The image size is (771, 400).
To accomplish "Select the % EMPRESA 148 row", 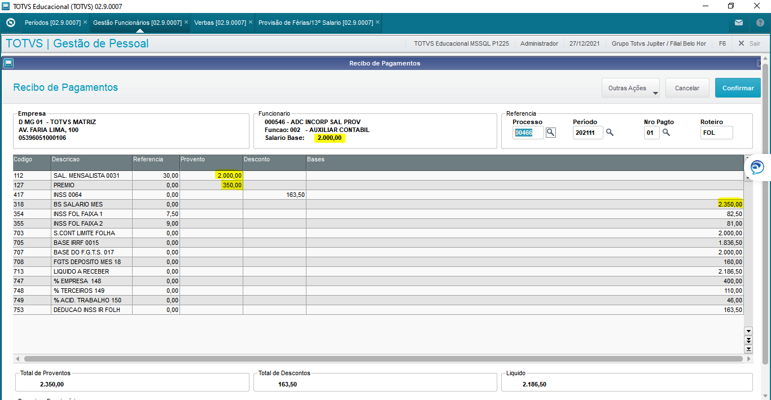I will [x=378, y=281].
